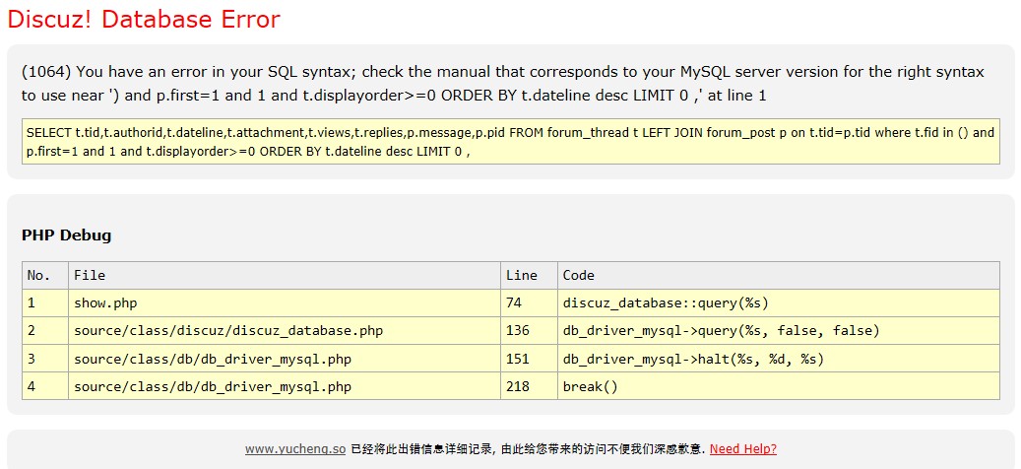
Task: Click the Code column header
Action: [779, 276]
